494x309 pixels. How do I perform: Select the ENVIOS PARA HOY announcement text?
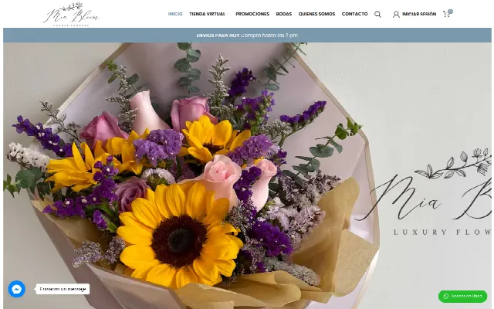(218, 36)
